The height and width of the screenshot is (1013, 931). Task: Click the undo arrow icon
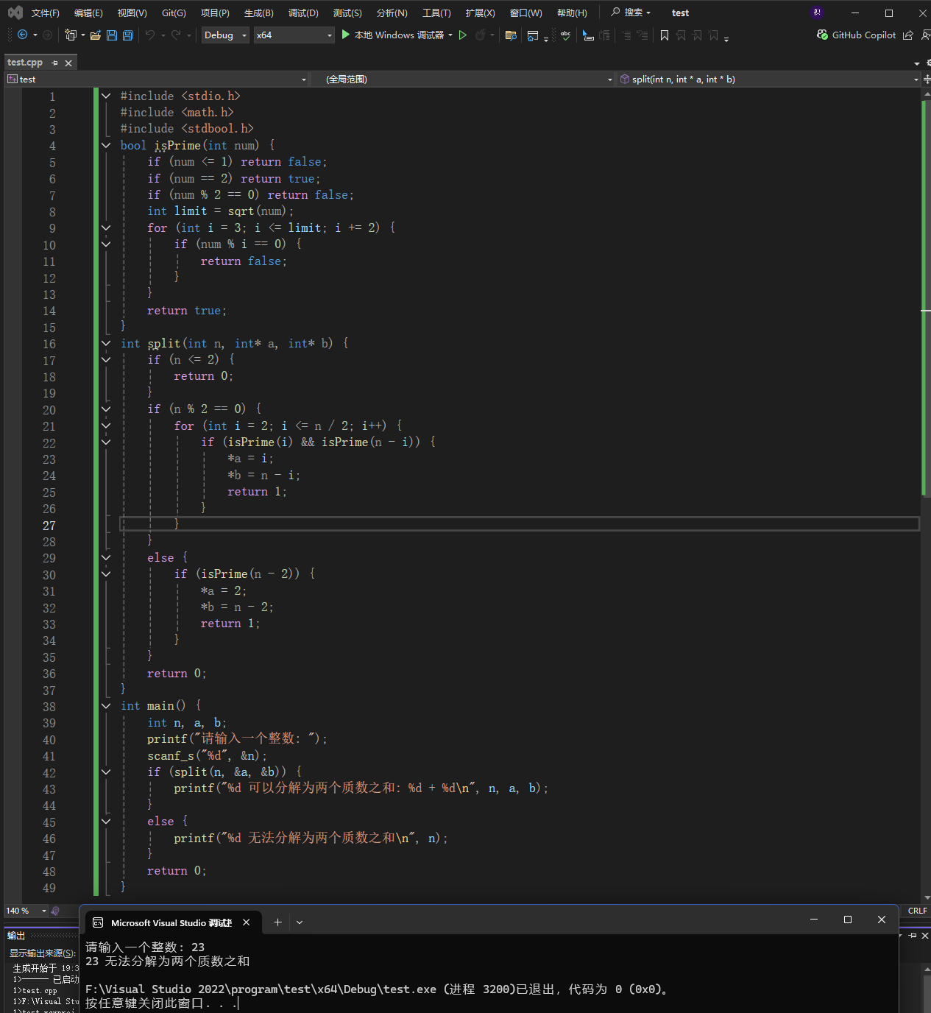pyautogui.click(x=150, y=35)
